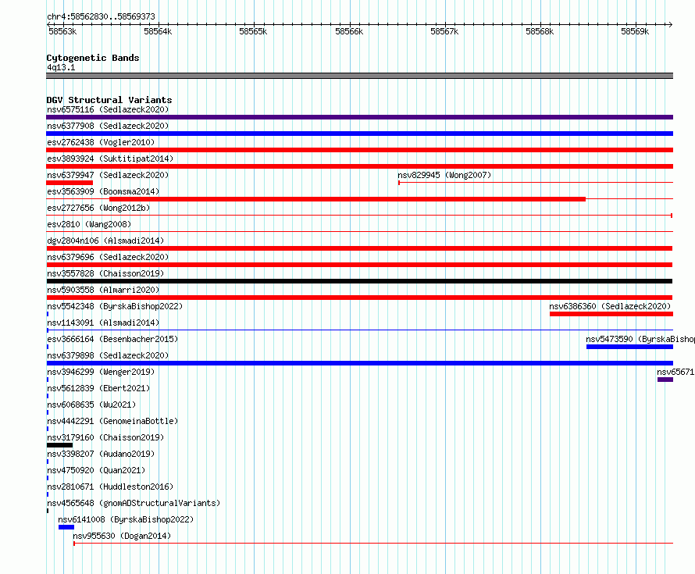Click dgv2804n106 (Alsmadi2014) label

[x=105, y=241]
